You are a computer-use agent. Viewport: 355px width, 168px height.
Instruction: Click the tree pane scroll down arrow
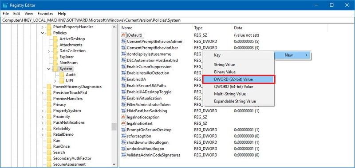coord(114,164)
